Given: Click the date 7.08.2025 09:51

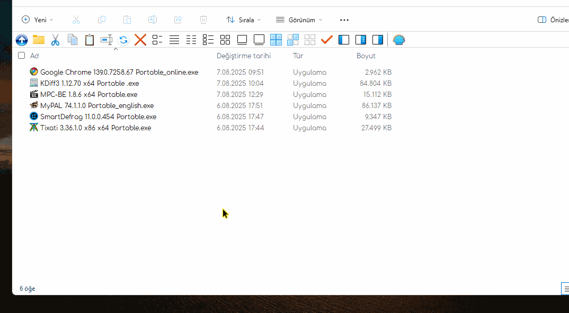Looking at the screenshot, I should (240, 72).
